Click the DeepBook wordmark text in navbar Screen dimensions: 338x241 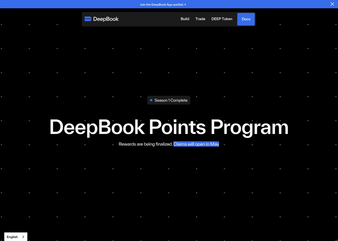[x=106, y=19]
